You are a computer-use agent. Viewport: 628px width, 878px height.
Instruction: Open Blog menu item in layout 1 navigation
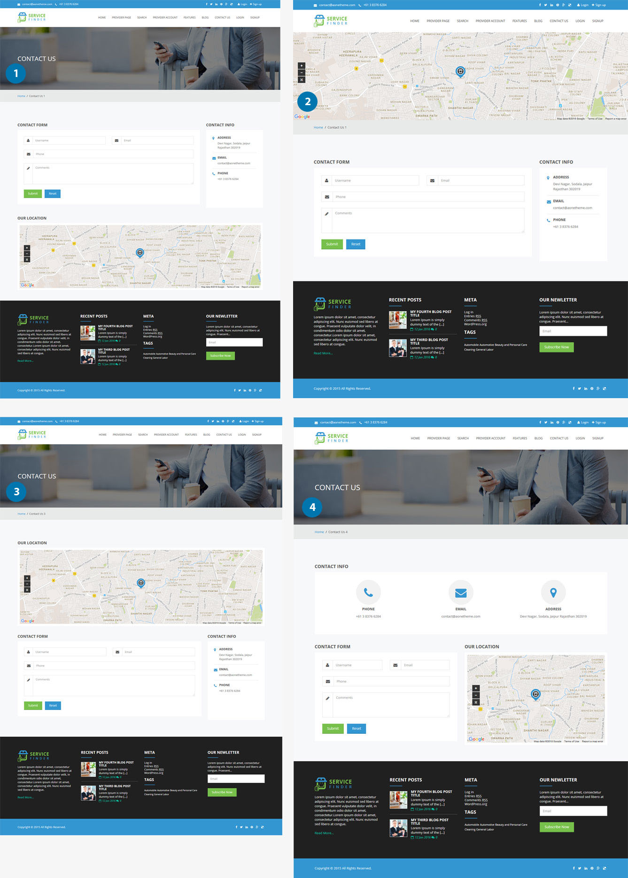point(205,17)
